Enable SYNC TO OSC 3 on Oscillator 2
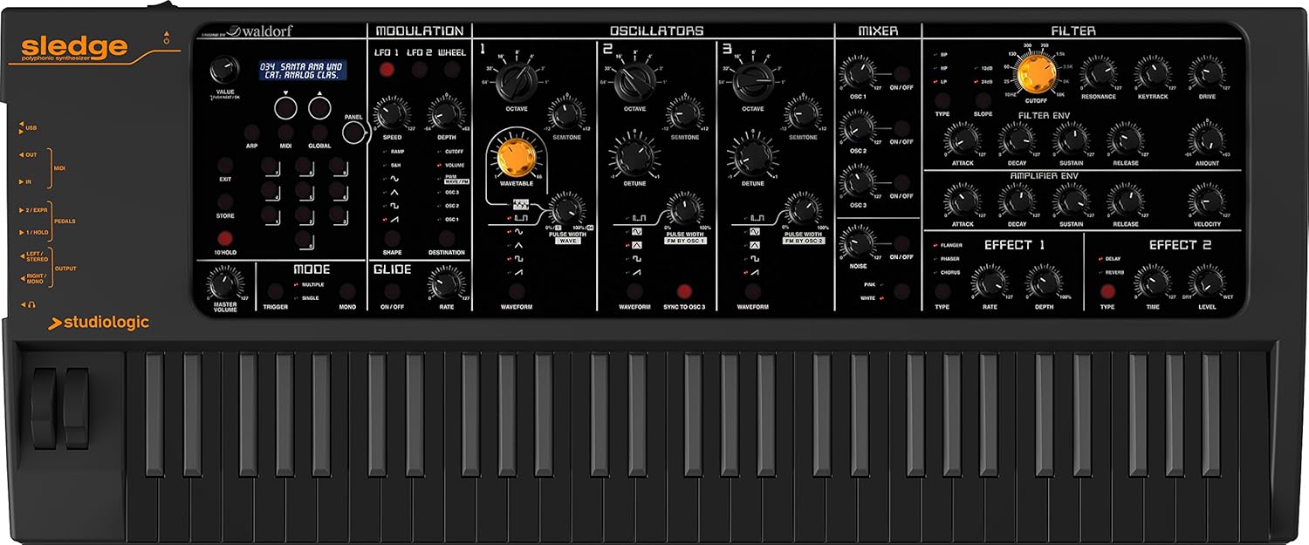This screenshot has width=1309, height=545. point(683,290)
